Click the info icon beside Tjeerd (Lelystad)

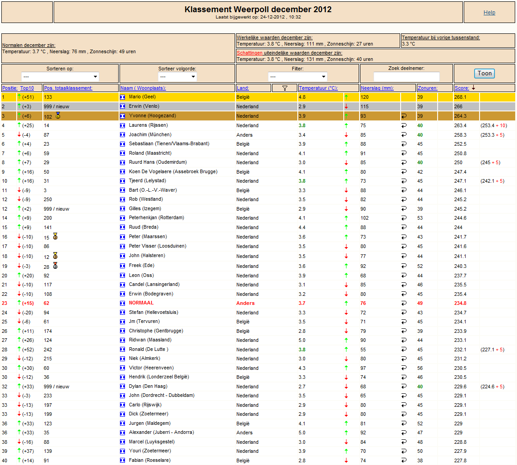click(122, 181)
